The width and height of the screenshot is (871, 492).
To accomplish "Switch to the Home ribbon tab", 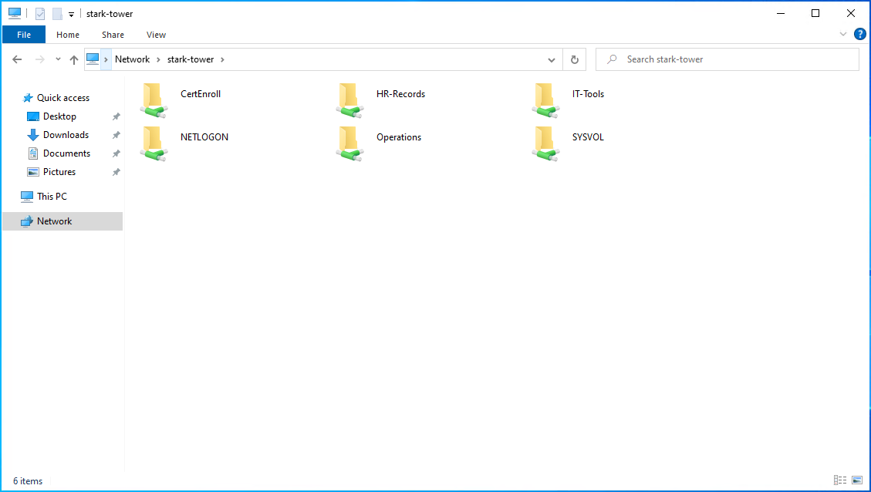I will 68,35.
